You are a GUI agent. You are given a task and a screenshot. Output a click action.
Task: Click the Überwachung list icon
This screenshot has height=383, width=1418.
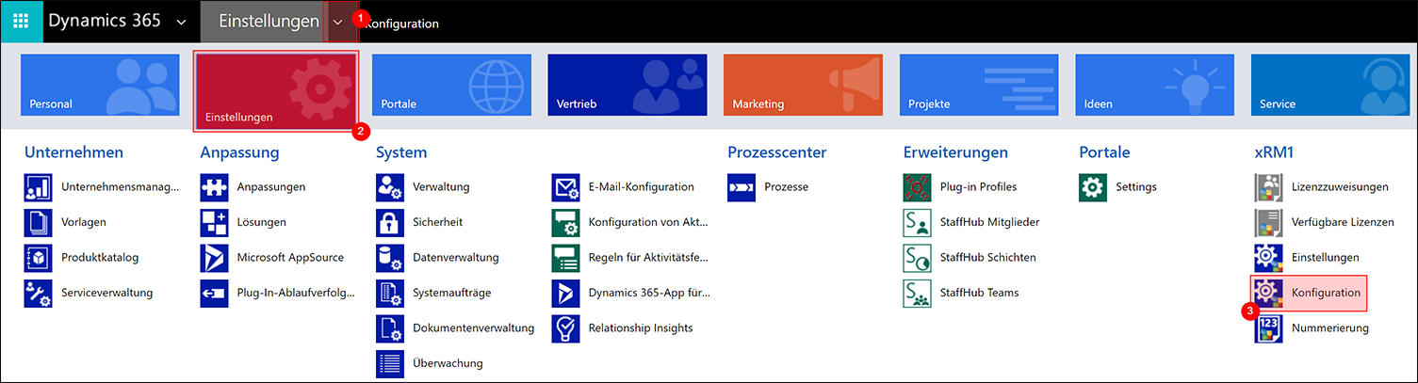click(x=390, y=363)
